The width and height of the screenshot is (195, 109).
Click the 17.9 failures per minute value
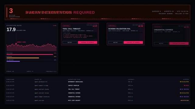(11, 29)
